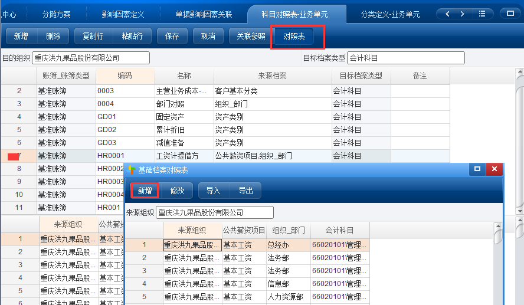The image size is (524, 305).
Task: Click the 公共薪资项目 column header in dialog
Action: (x=244, y=230)
